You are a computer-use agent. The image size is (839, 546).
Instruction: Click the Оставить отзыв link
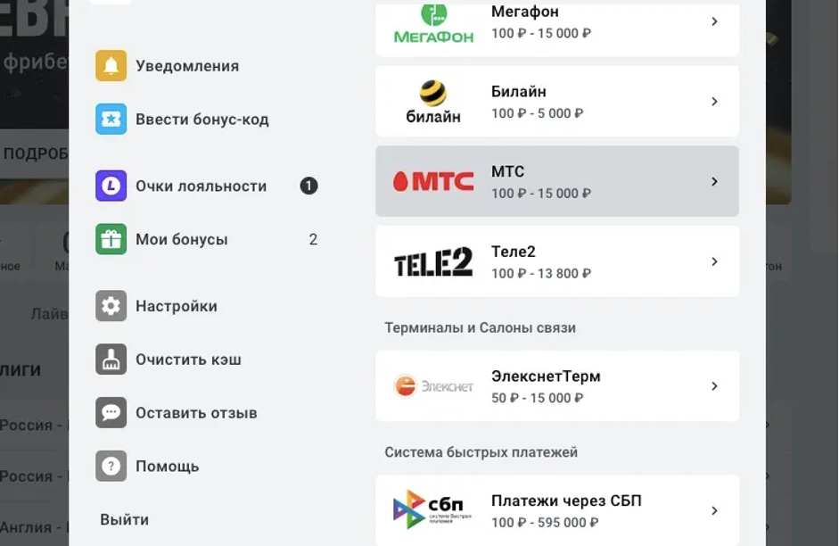click(x=196, y=413)
